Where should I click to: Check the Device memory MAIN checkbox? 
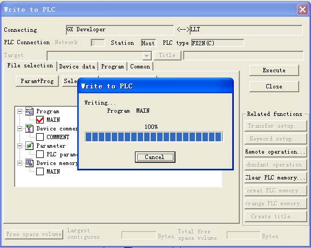point(40,171)
